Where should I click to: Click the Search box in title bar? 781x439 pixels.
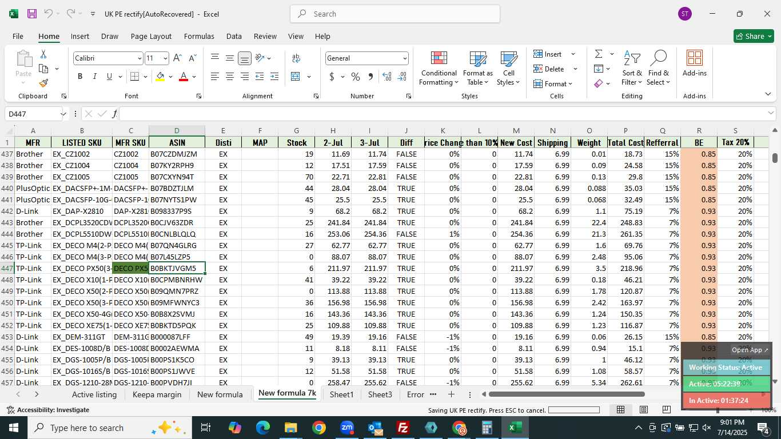click(x=395, y=14)
